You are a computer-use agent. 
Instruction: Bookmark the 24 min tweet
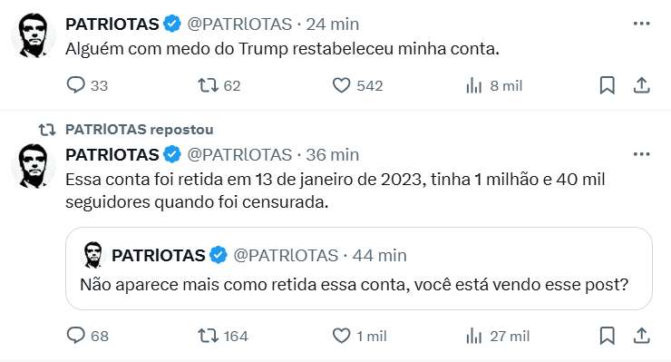pyautogui.click(x=608, y=85)
